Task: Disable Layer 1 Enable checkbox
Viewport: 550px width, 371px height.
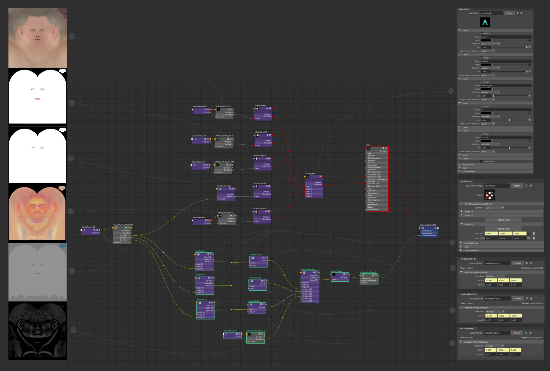Action: [482, 34]
